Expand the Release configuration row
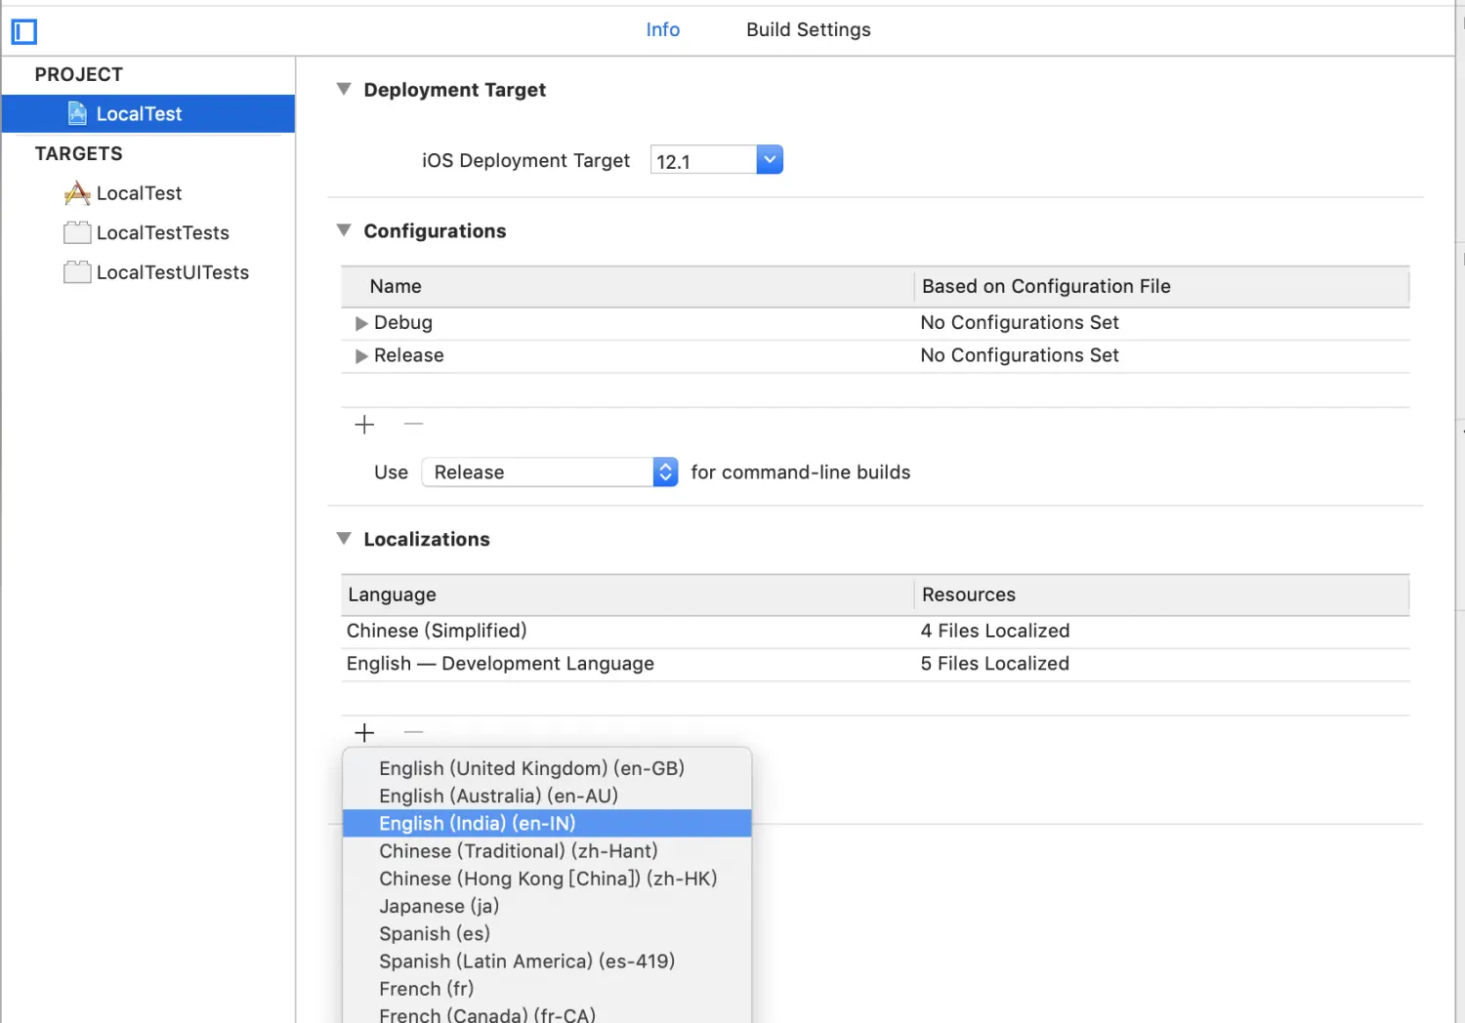The width and height of the screenshot is (1465, 1023). point(361,356)
